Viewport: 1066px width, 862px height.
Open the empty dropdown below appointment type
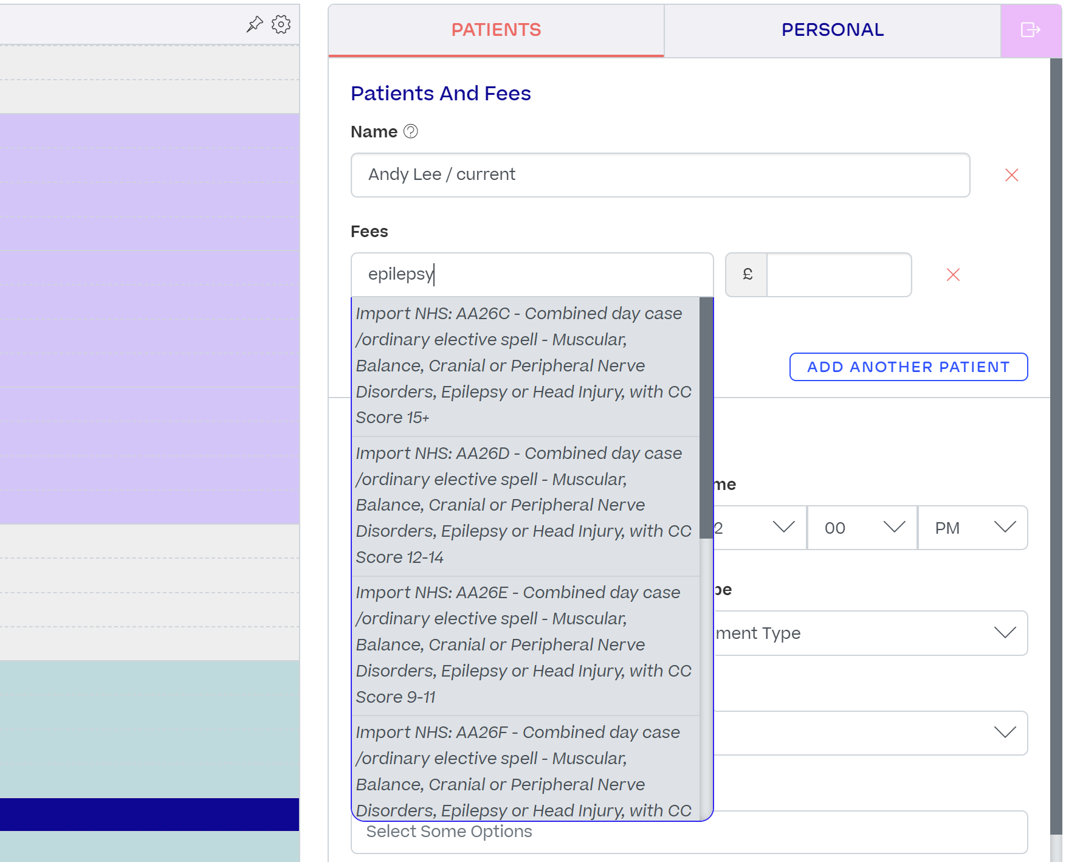[870, 733]
